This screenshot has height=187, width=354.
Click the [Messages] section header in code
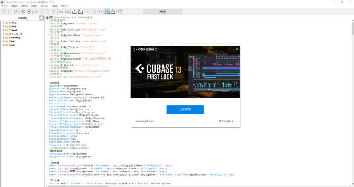click(57, 151)
